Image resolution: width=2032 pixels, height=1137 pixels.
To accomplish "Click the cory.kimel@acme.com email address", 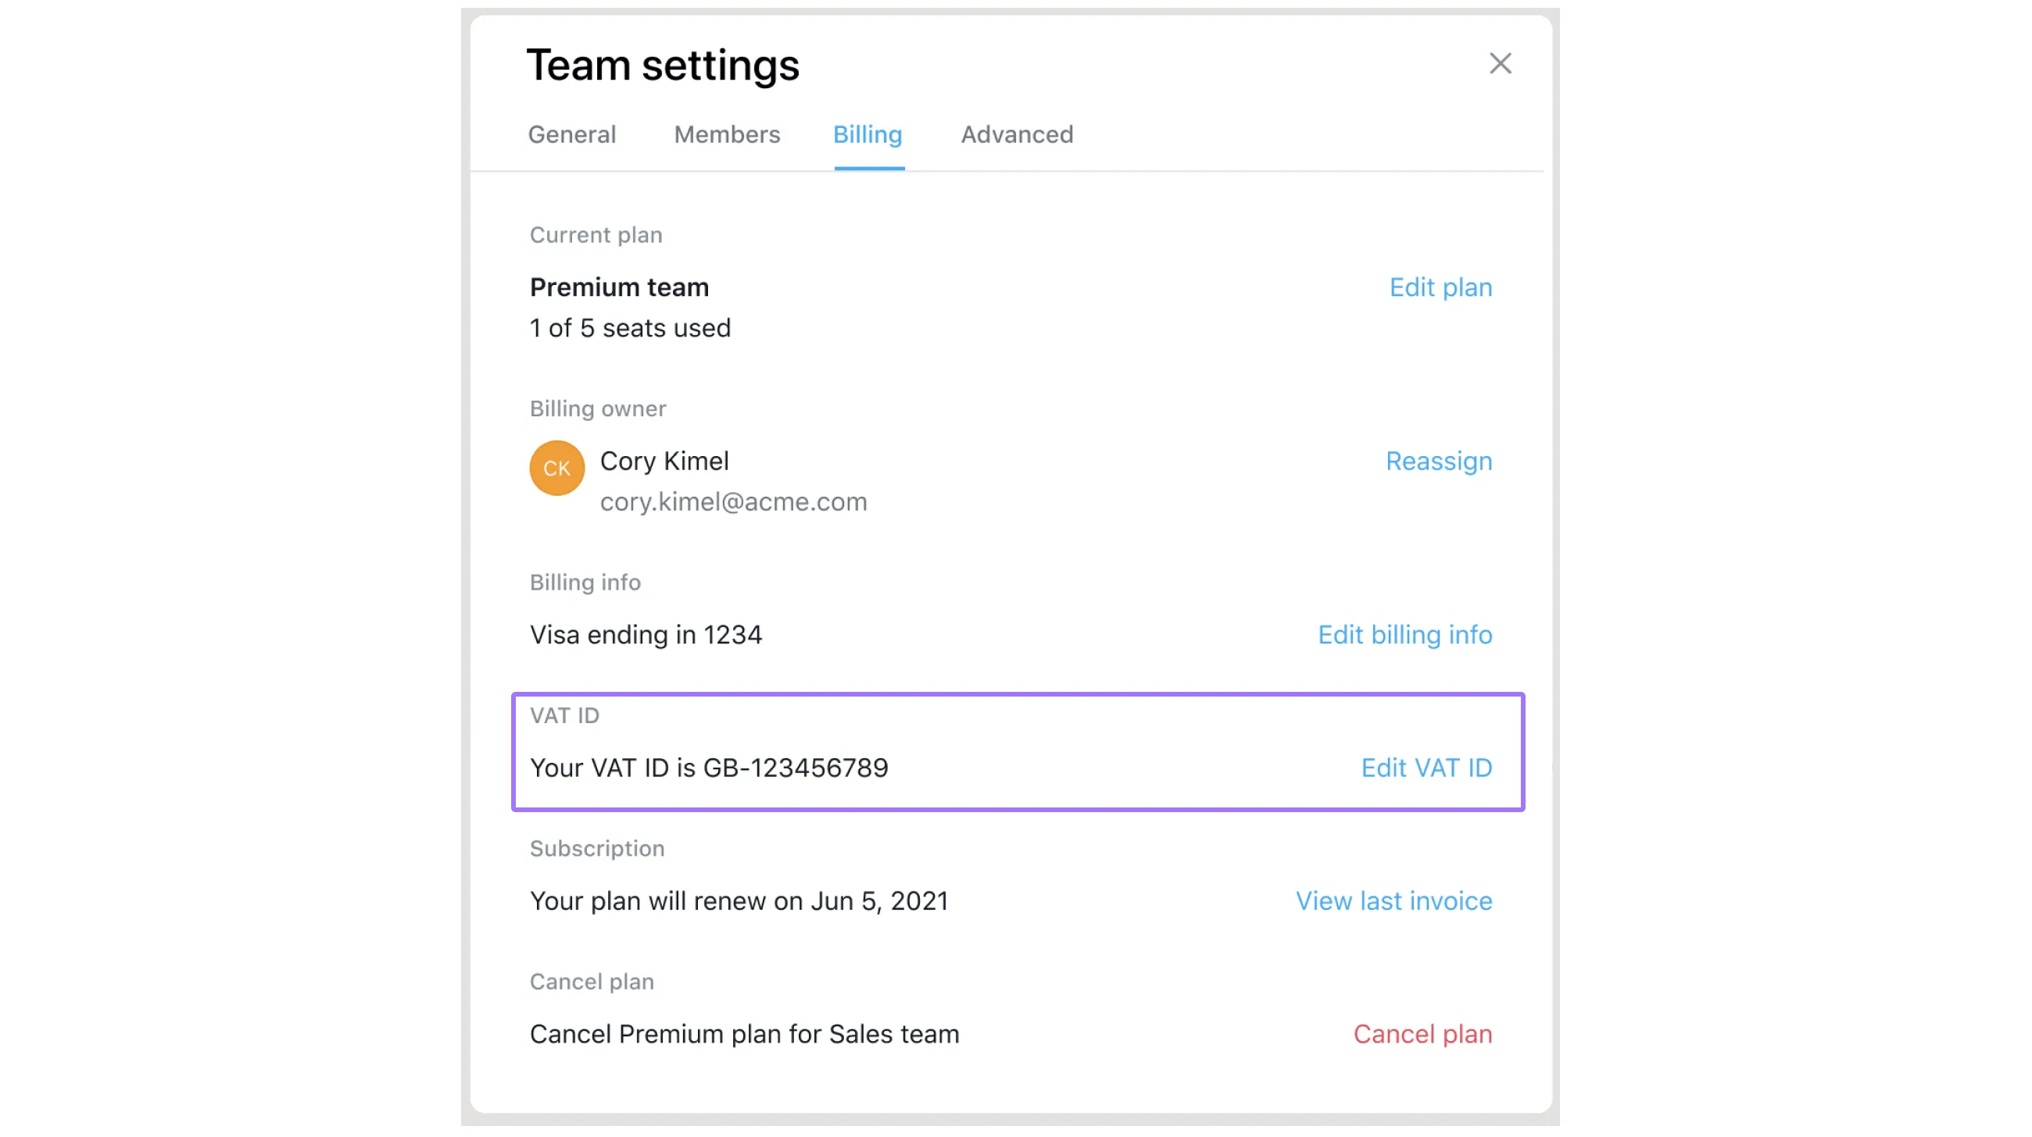I will point(734,502).
